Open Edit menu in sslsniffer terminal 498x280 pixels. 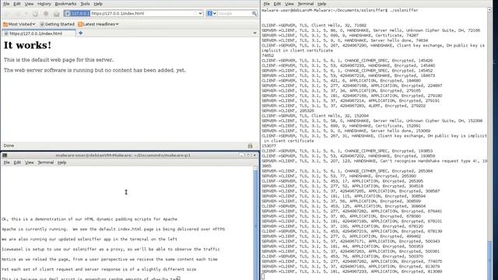point(277,4)
